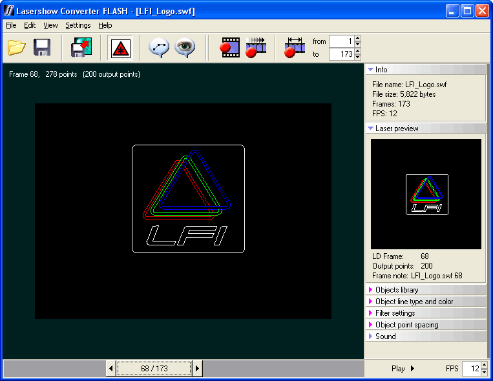This screenshot has height=381, width=493.
Task: Click the 'File name: LFI_Logo.swf' text
Action: (x=410, y=85)
